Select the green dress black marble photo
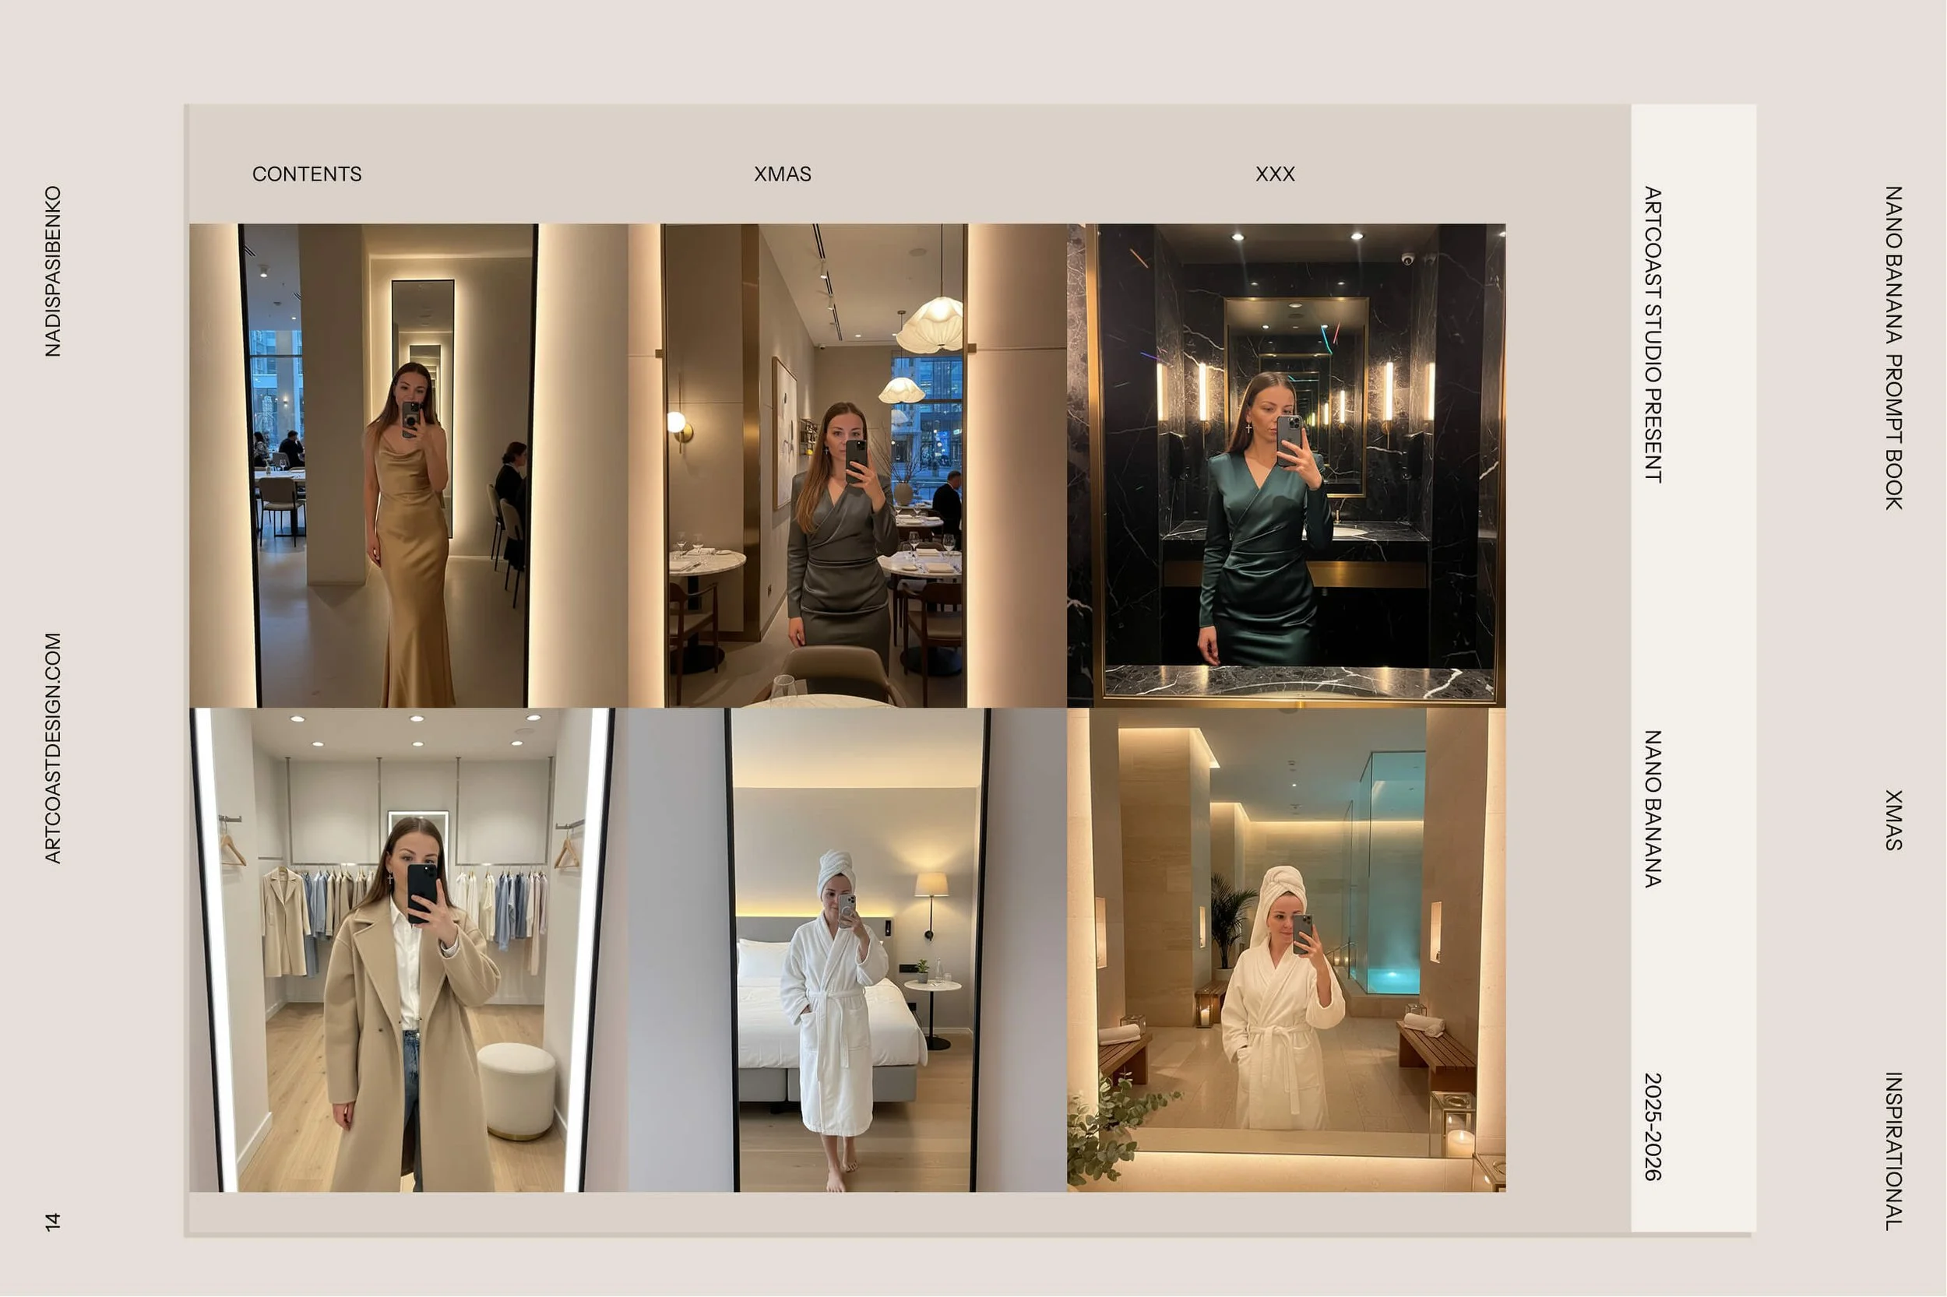1947x1297 pixels. coord(1286,465)
